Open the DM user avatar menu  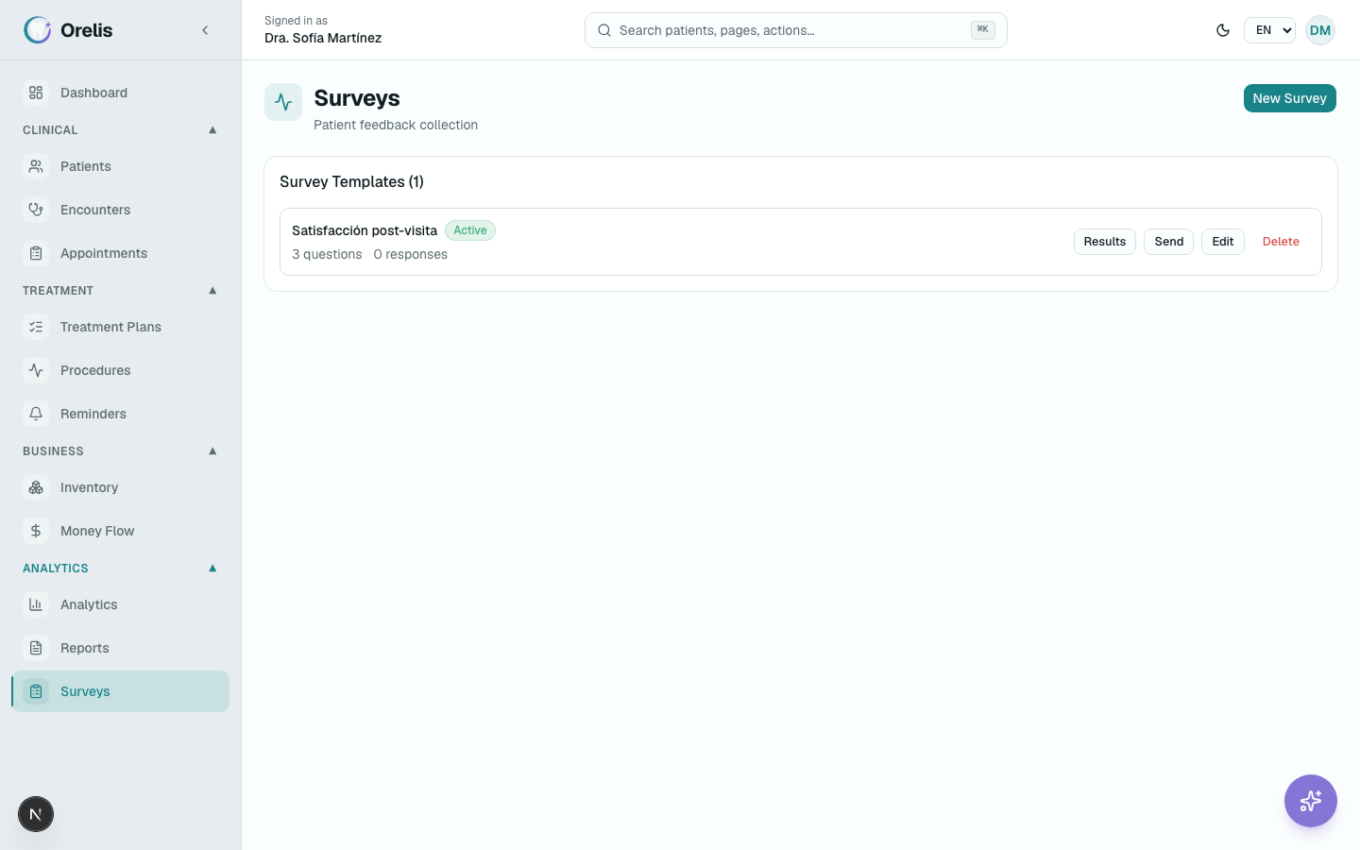[1320, 30]
